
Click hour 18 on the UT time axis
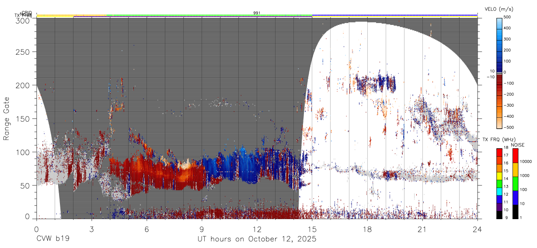367,229
